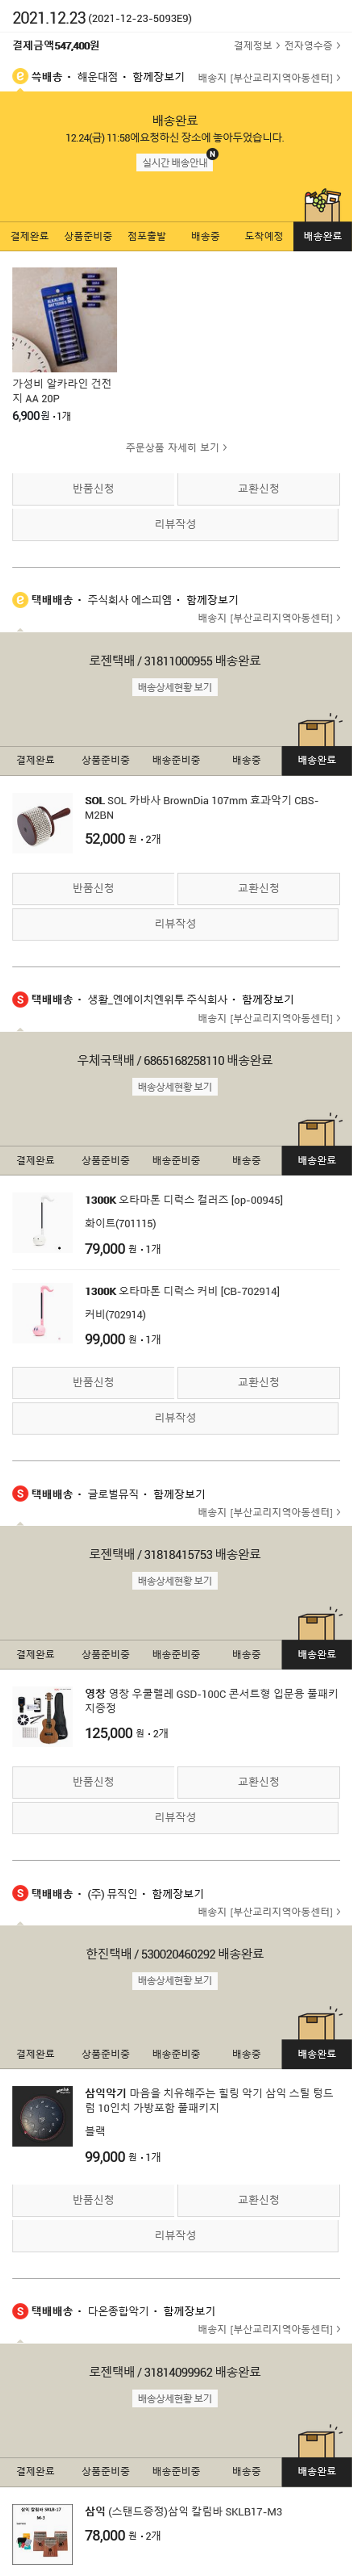Request 반품신청 for the 알카라인 건전지 order
The image size is (352, 2576).
[x=94, y=489]
